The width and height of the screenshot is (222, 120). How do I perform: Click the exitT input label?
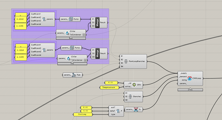(x=113, y=108)
